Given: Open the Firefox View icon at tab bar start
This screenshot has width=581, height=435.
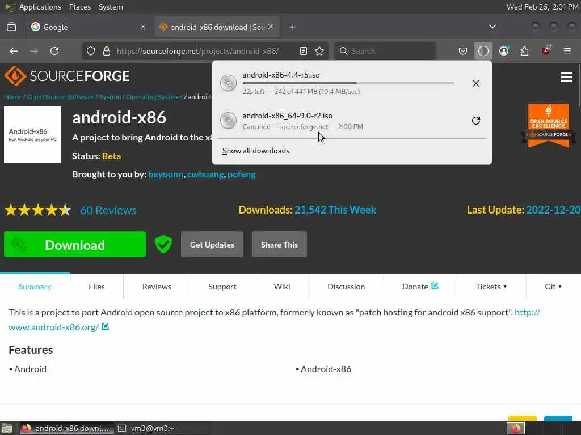Looking at the screenshot, I should (x=11, y=27).
